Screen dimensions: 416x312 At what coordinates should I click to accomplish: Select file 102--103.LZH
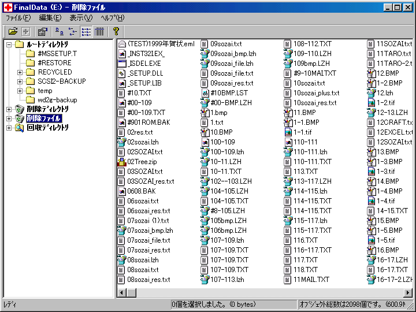[x=231, y=181]
